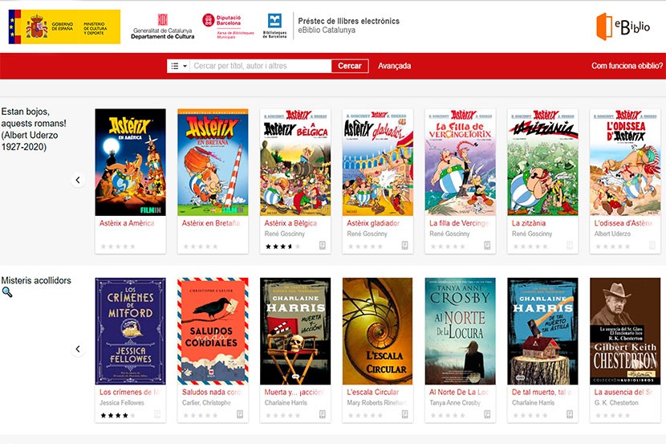Click the Cercar search button
This screenshot has height=444, width=666.
coord(350,66)
